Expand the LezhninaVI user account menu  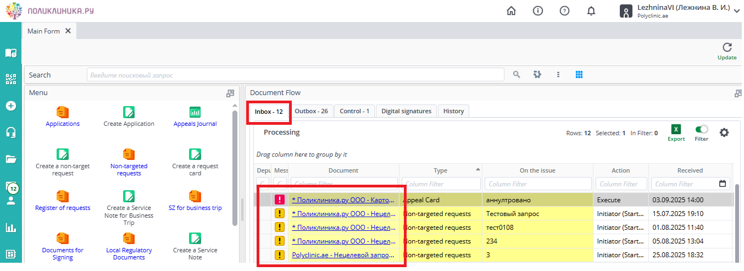click(x=736, y=11)
